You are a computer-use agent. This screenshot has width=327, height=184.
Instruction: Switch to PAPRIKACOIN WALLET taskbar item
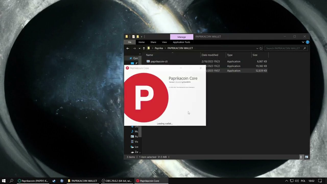[82, 181]
